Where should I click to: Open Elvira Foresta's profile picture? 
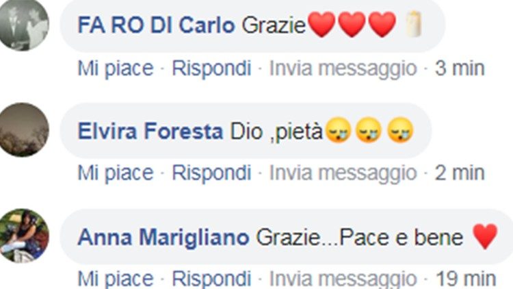pos(23,129)
